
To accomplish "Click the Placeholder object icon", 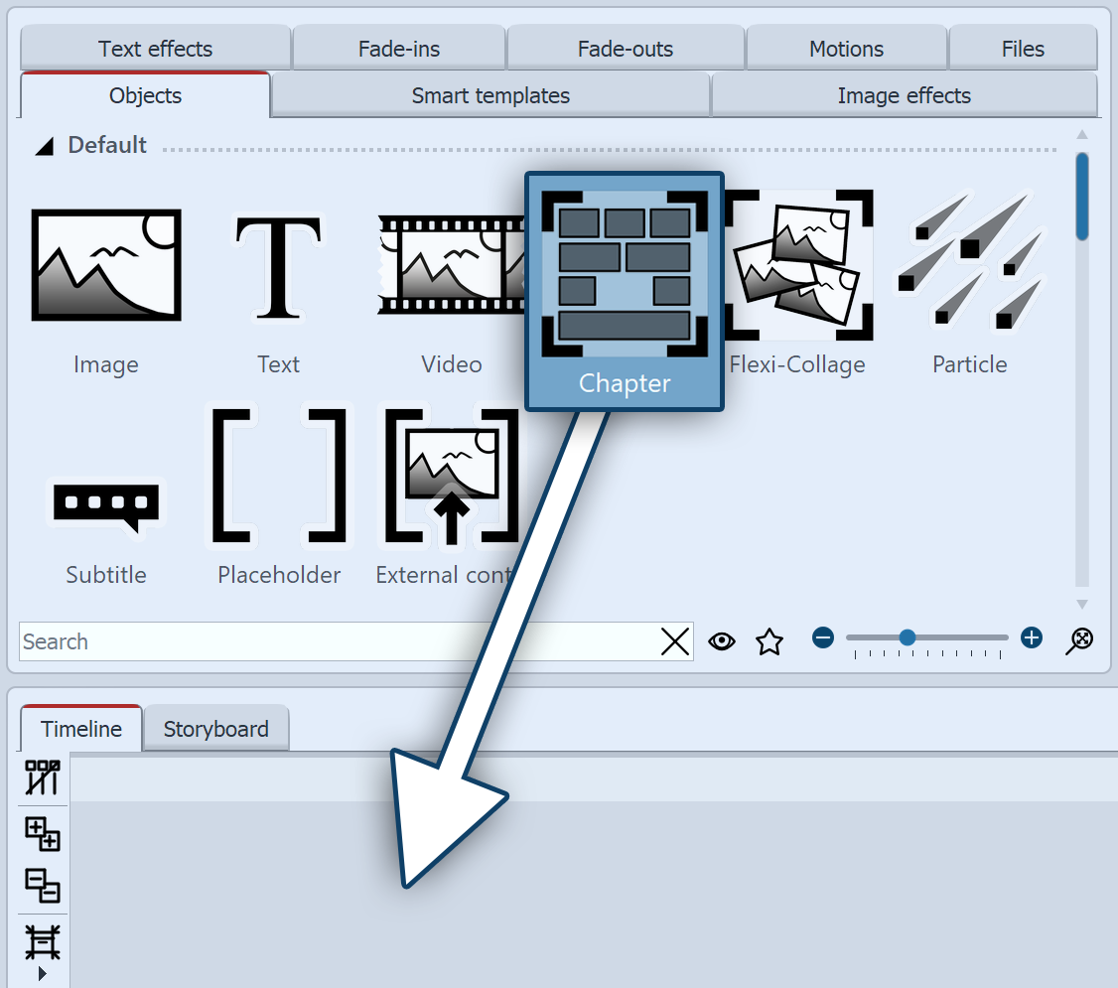I will pyautogui.click(x=279, y=477).
